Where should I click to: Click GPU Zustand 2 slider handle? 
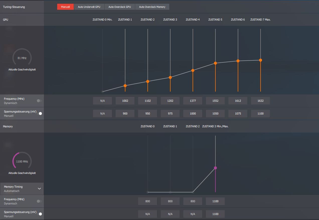pyautogui.click(x=148, y=81)
